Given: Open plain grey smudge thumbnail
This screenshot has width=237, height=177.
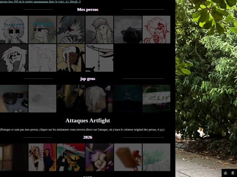Looking at the screenshot, I should pyautogui.click(x=42, y=99).
